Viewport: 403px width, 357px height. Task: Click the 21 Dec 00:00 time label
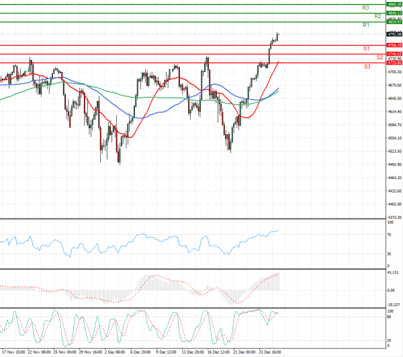tap(244, 352)
